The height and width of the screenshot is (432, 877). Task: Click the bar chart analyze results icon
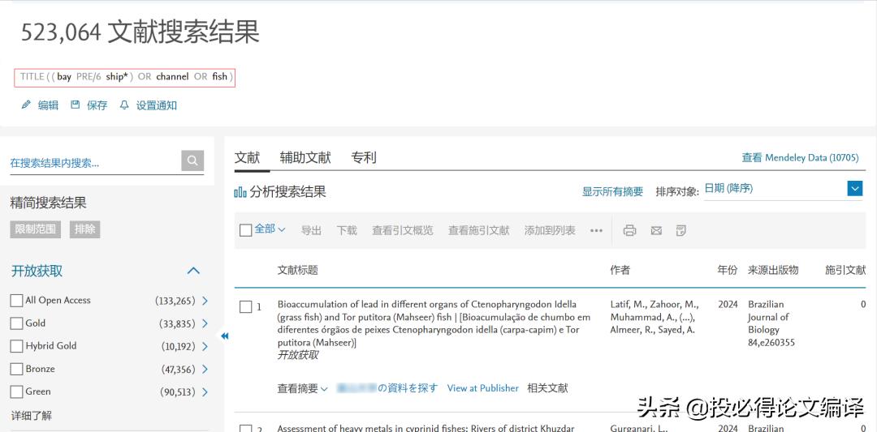(240, 193)
